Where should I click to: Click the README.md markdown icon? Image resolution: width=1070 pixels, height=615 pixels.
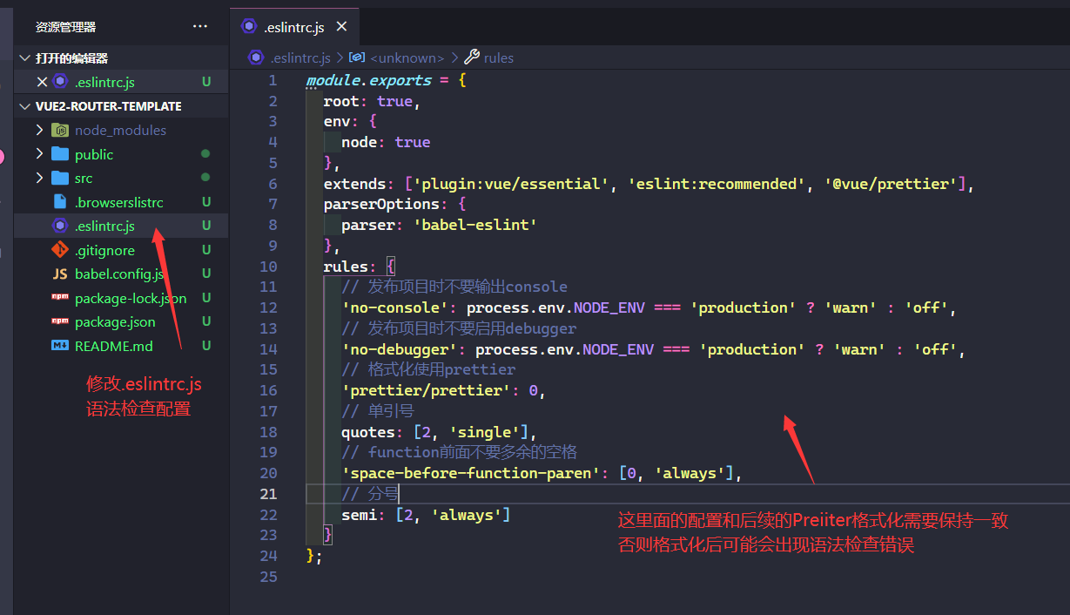pyautogui.click(x=60, y=346)
